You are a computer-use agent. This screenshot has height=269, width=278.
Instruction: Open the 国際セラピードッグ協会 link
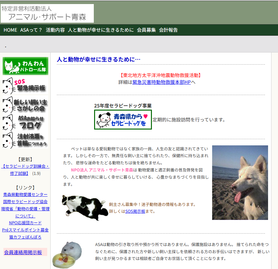25,202
